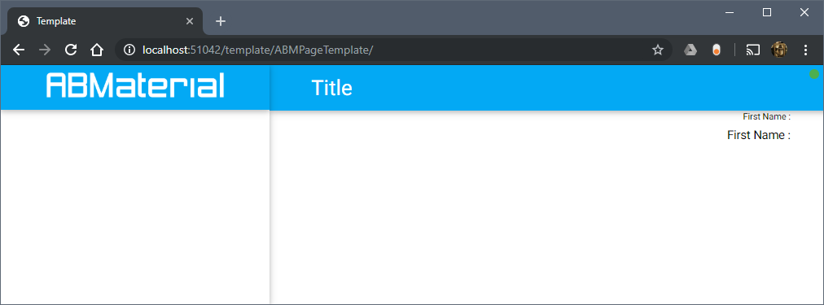Bookmark this page with the star
824x305 pixels.
tap(657, 50)
